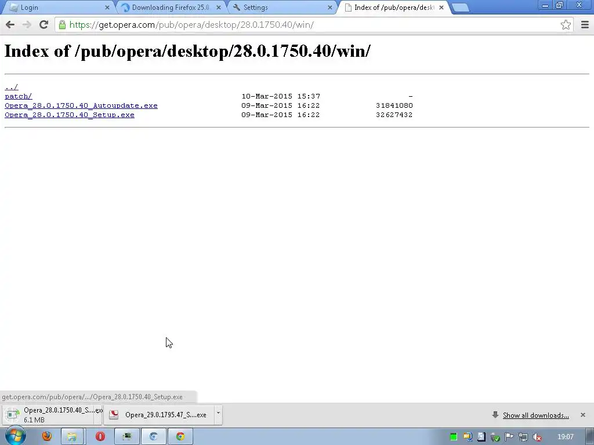Image resolution: width=594 pixels, height=445 pixels.
Task: Click the green padlock security icon
Action: click(62, 25)
